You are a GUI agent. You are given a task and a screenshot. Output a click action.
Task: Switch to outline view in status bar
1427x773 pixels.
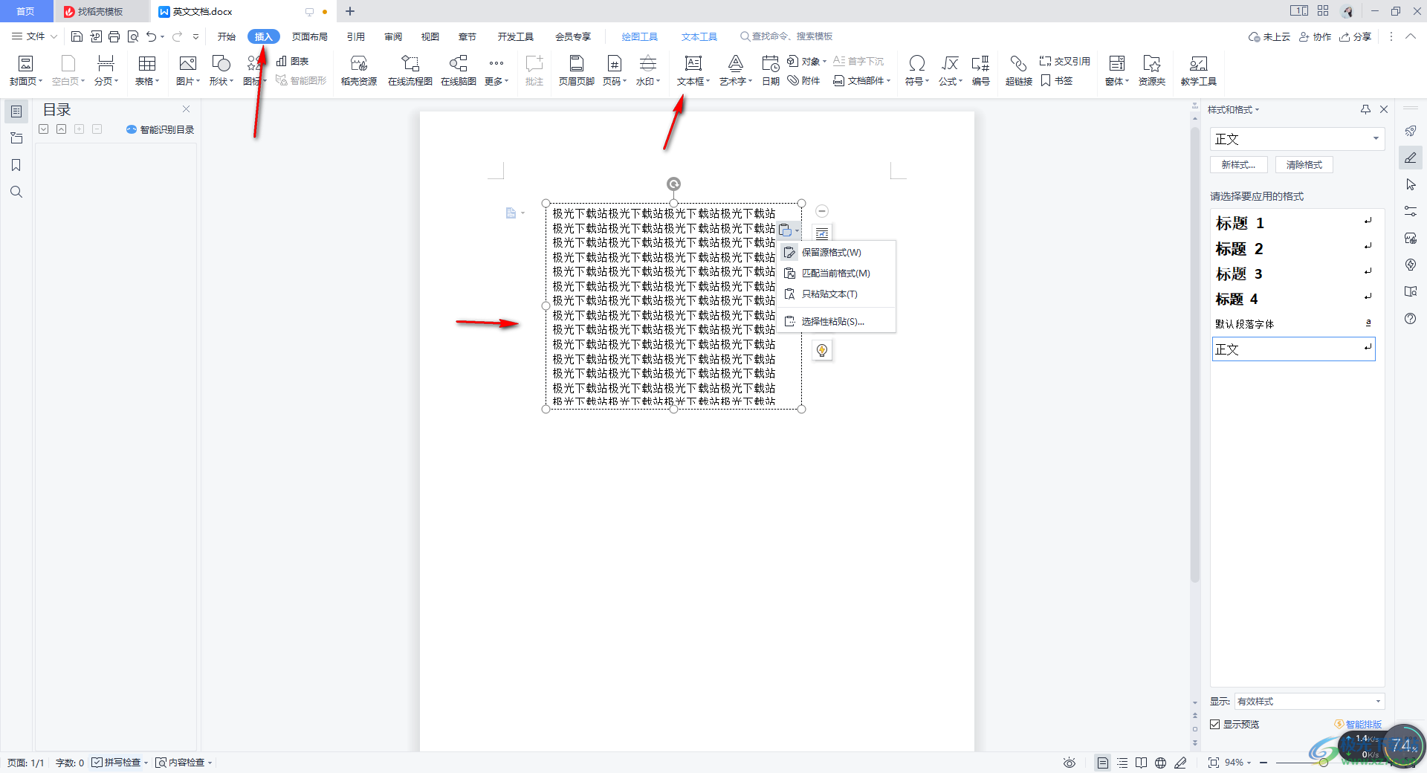click(1122, 763)
